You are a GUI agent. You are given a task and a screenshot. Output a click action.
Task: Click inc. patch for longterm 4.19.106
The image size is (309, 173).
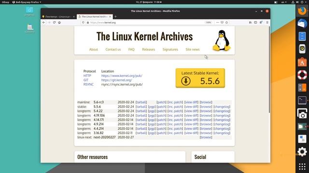(x=175, y=115)
